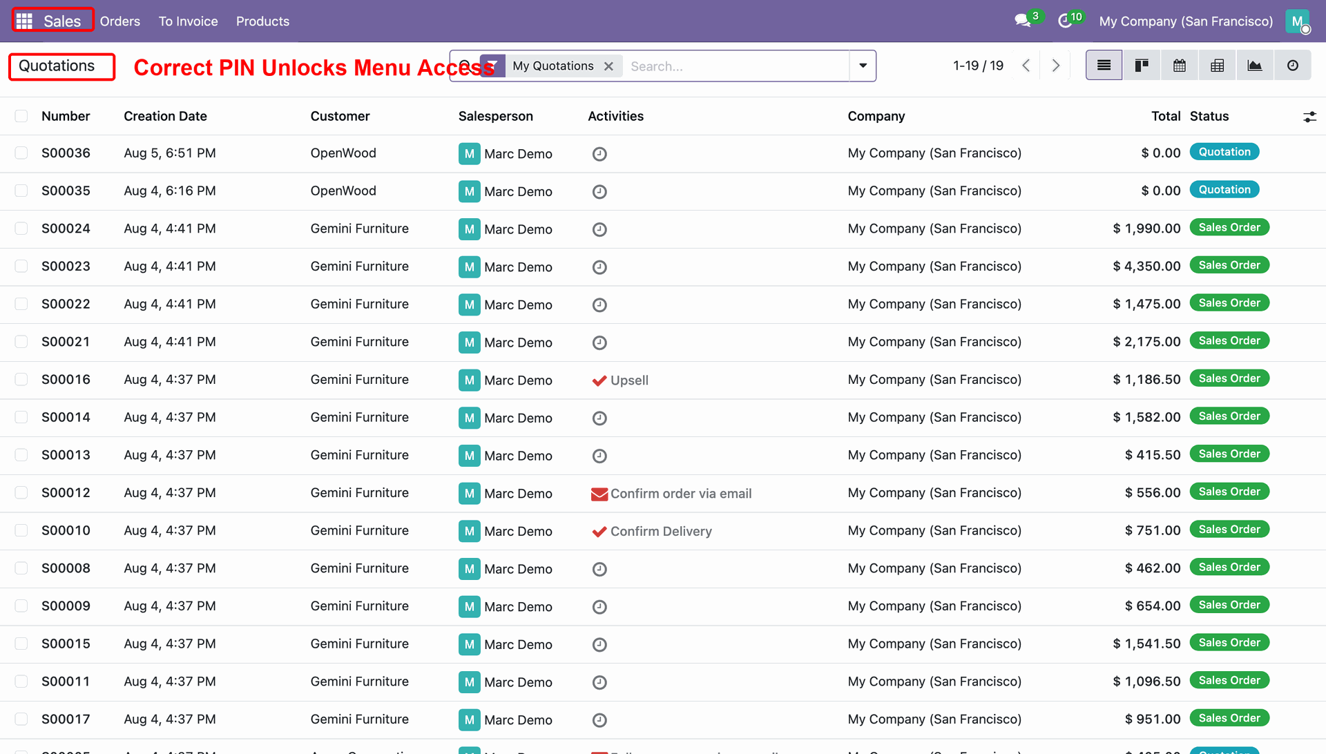Switch to pivot table view
Viewport: 1326px width, 754px height.
1218,66
